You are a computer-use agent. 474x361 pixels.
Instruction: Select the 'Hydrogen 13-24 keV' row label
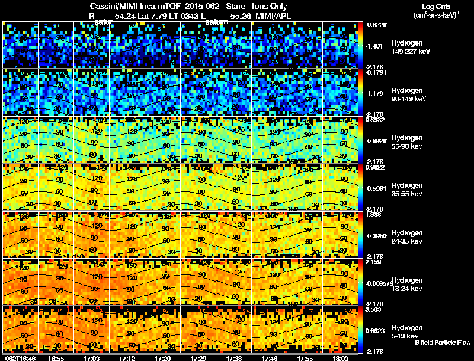(x=407, y=285)
